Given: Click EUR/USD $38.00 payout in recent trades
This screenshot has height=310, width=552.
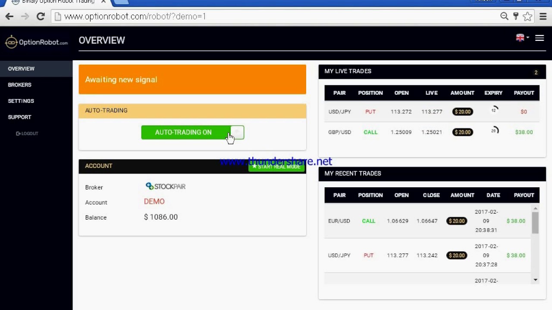Looking at the screenshot, I should tap(516, 221).
